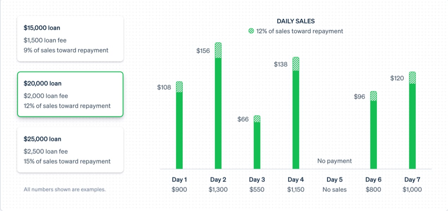
Task: Click the striped repayment legend icon
Action: pyautogui.click(x=251, y=31)
